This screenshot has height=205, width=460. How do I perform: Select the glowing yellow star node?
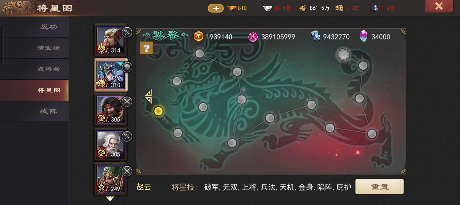158,111
